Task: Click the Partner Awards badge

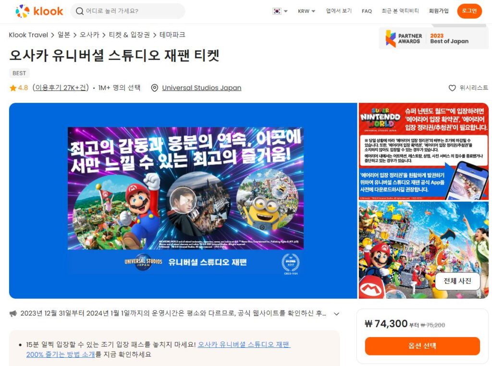Action: [x=433, y=38]
